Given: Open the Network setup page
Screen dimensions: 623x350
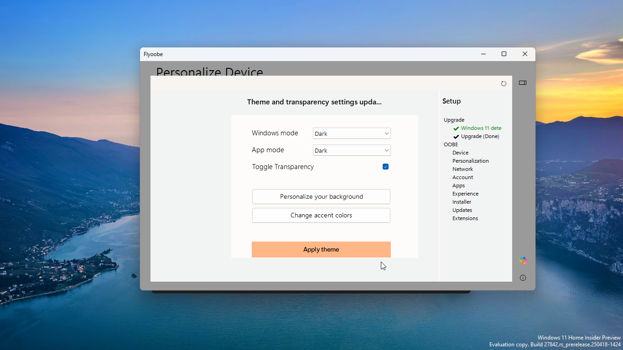Looking at the screenshot, I should (x=462, y=169).
